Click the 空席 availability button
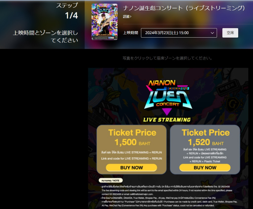 point(230,33)
